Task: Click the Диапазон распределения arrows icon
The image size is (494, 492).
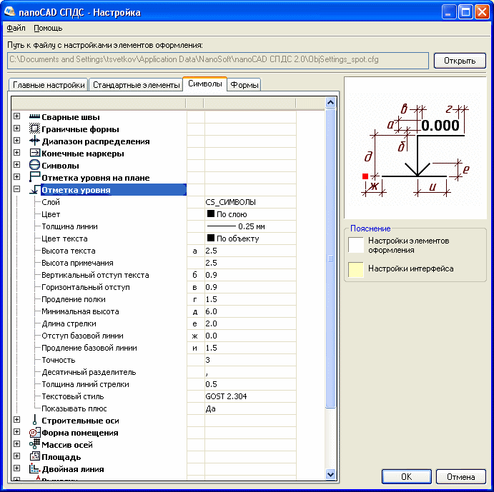Action: point(34,141)
